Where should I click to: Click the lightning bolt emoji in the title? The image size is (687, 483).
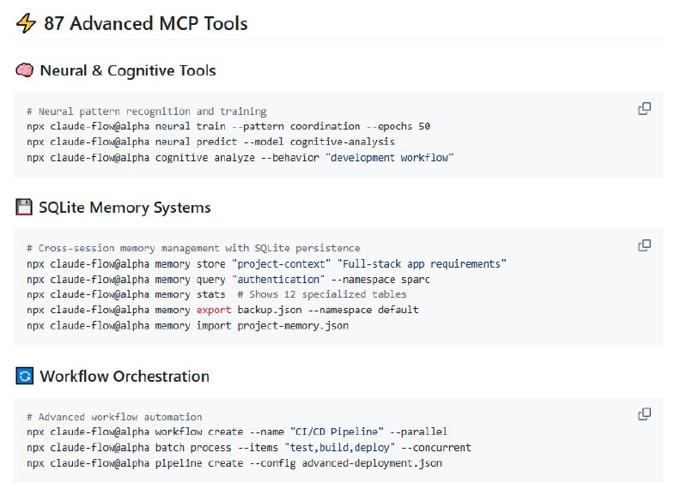click(26, 24)
